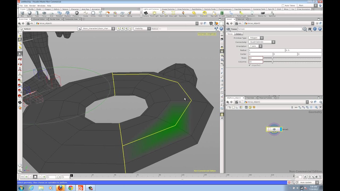The width and height of the screenshot is (340, 191).
Task: Open the torus node info button
Action: (x=315, y=29)
